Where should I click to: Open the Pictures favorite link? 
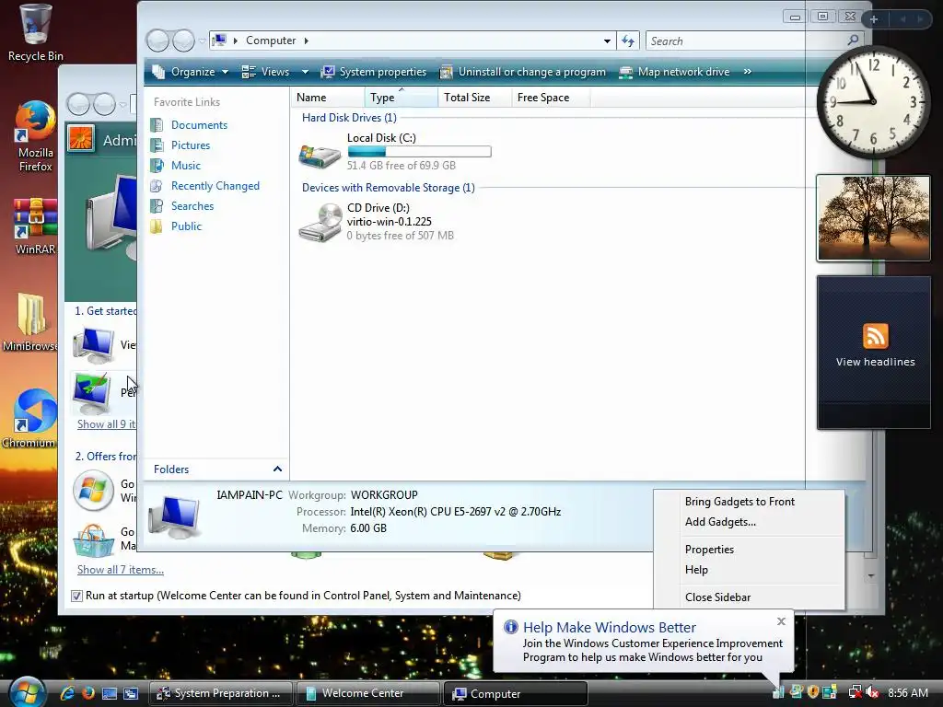tap(191, 145)
